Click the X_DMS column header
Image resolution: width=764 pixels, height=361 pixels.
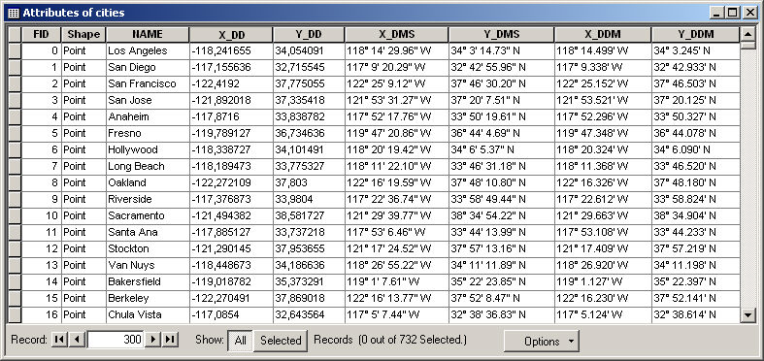397,35
